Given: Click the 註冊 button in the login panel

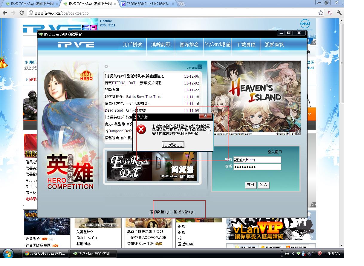Looking at the screenshot, I should tap(251, 185).
